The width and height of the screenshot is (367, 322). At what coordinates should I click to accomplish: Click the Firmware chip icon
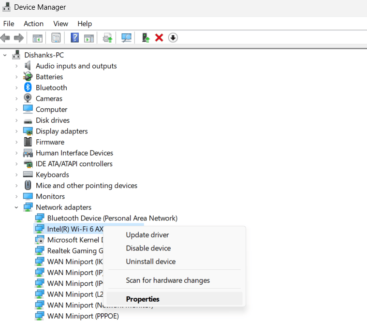click(x=28, y=142)
